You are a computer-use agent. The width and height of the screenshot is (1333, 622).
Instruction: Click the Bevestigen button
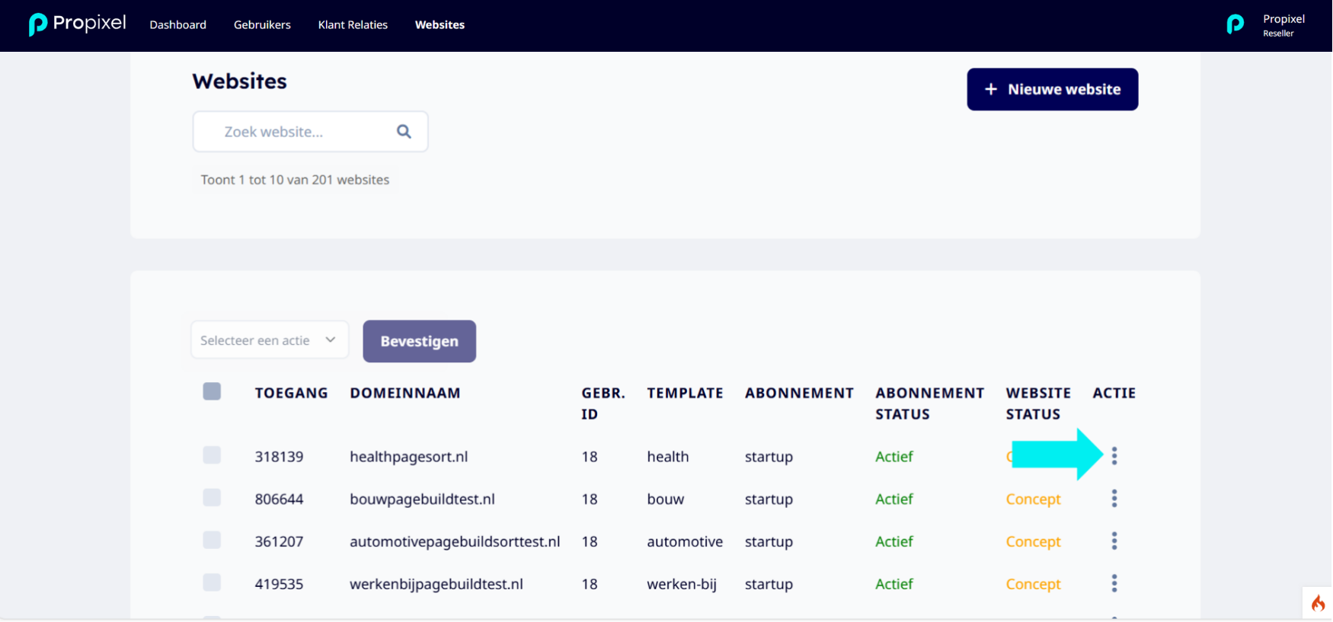click(x=420, y=341)
